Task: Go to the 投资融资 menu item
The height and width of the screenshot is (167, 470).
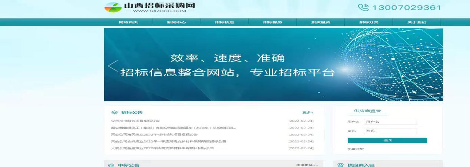Action: [x=321, y=22]
